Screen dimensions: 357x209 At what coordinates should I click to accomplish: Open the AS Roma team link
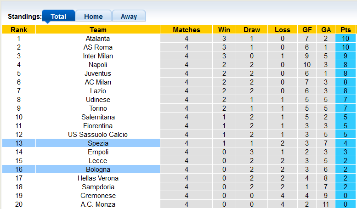tap(98, 47)
